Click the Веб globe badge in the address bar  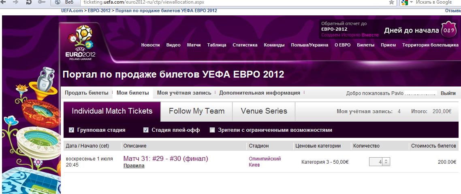pos(65,2)
